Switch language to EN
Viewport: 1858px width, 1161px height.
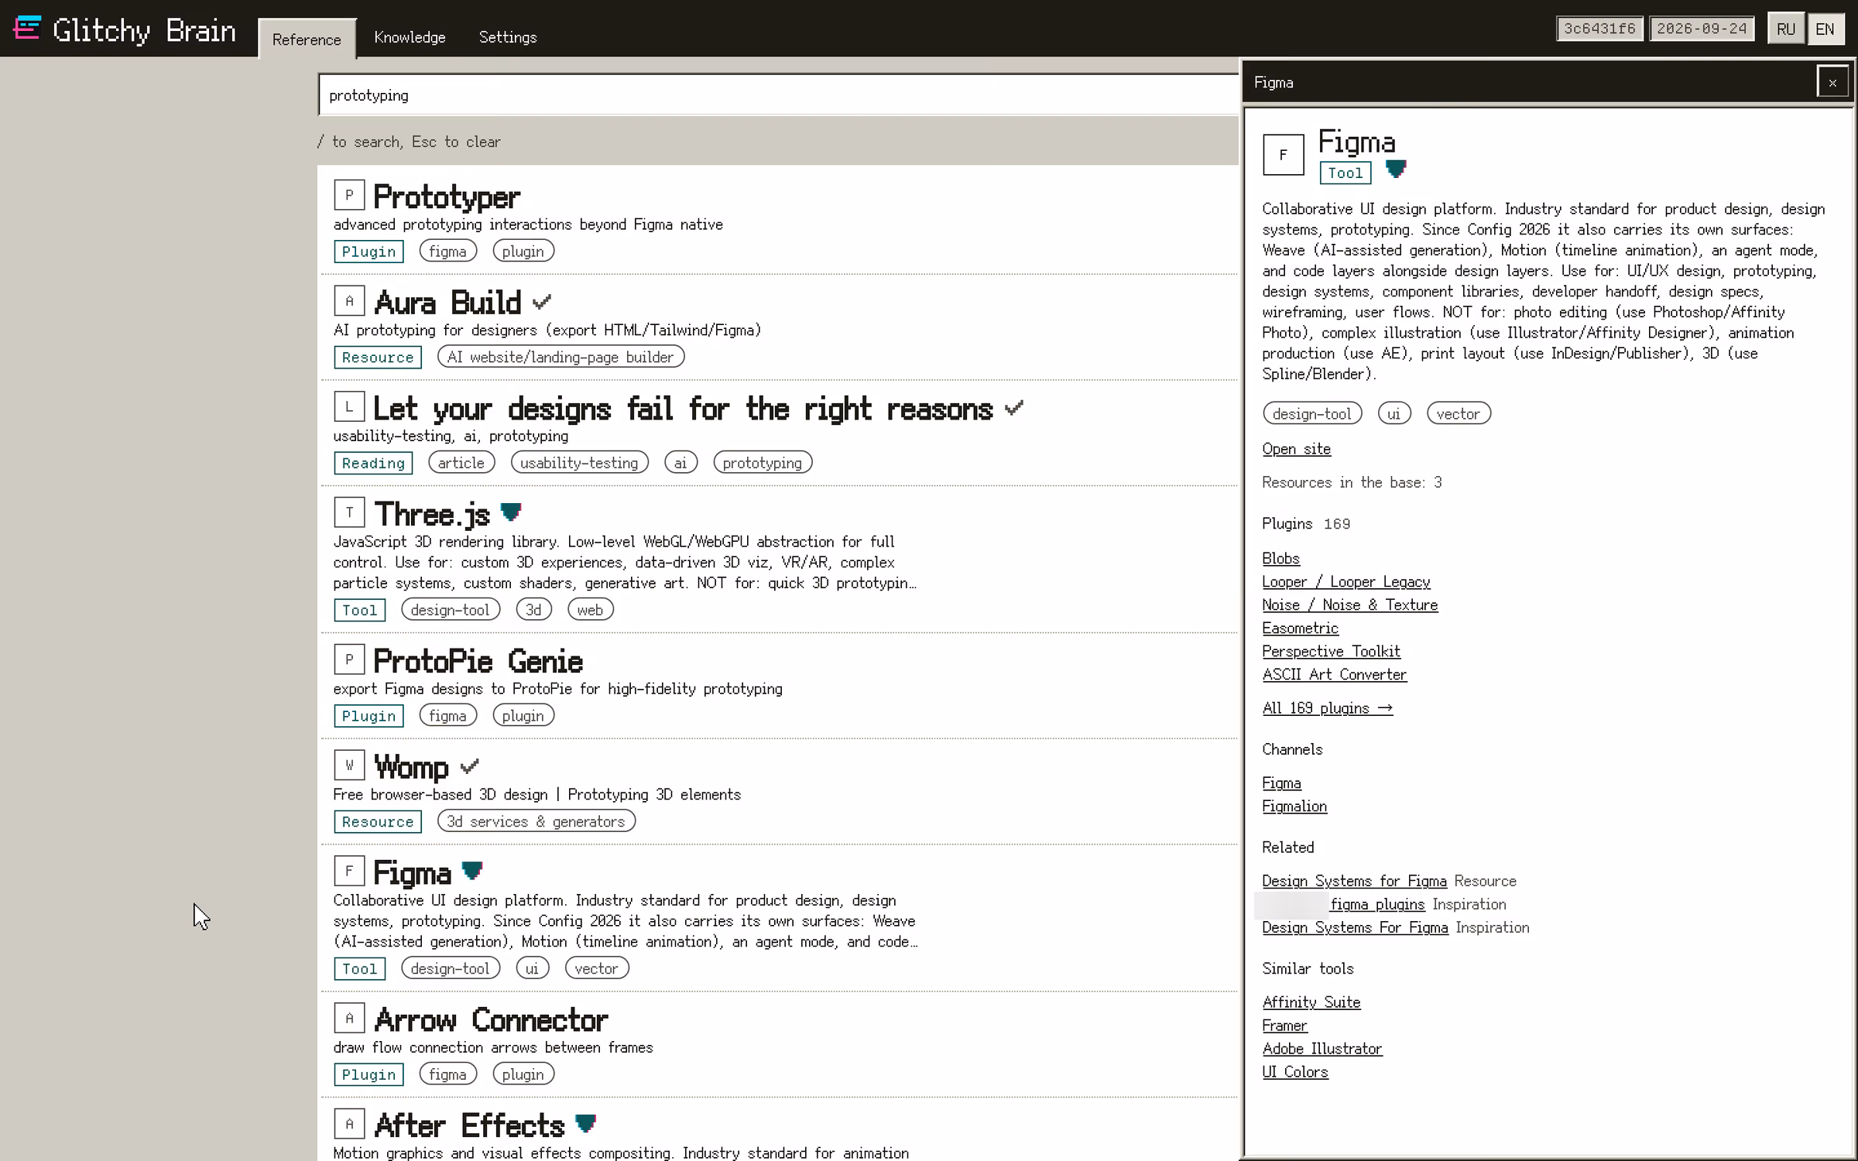(1825, 29)
